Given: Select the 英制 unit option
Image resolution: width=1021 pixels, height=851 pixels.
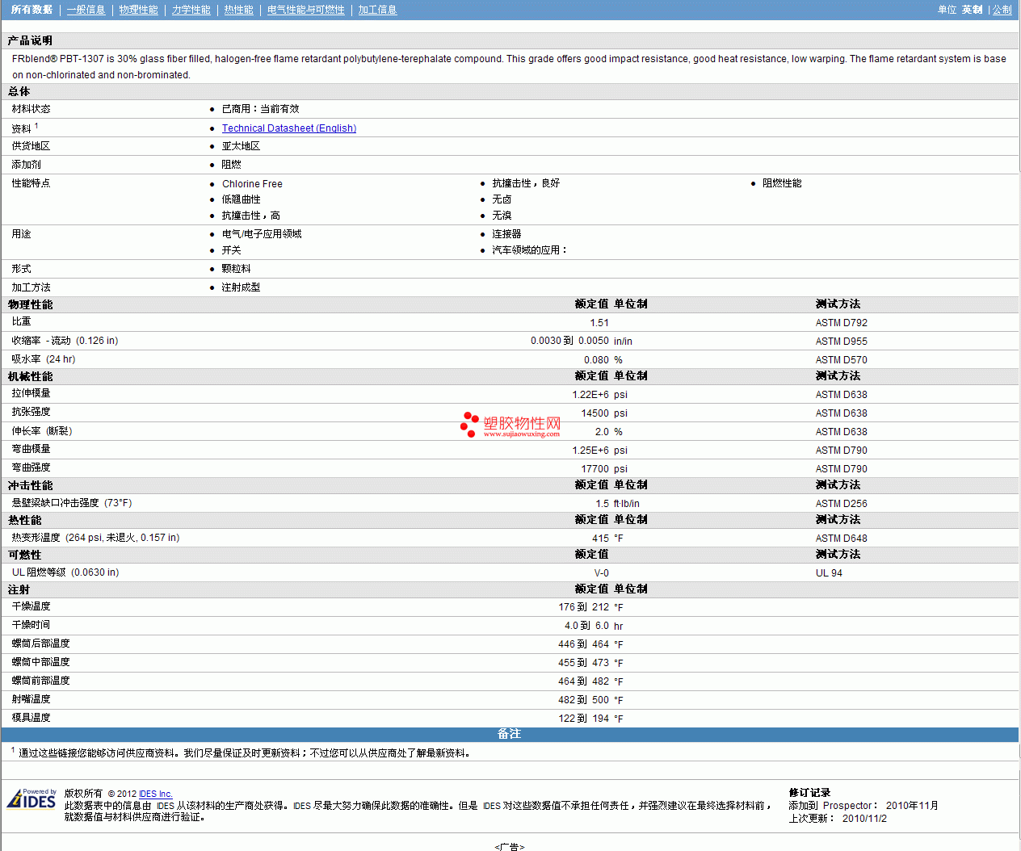Looking at the screenshot, I should click(972, 10).
